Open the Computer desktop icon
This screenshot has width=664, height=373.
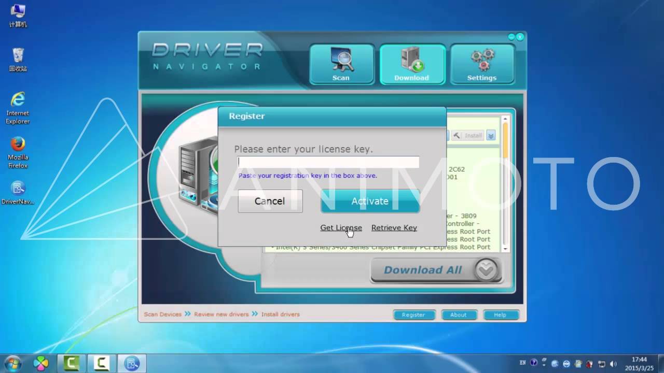pos(18,16)
